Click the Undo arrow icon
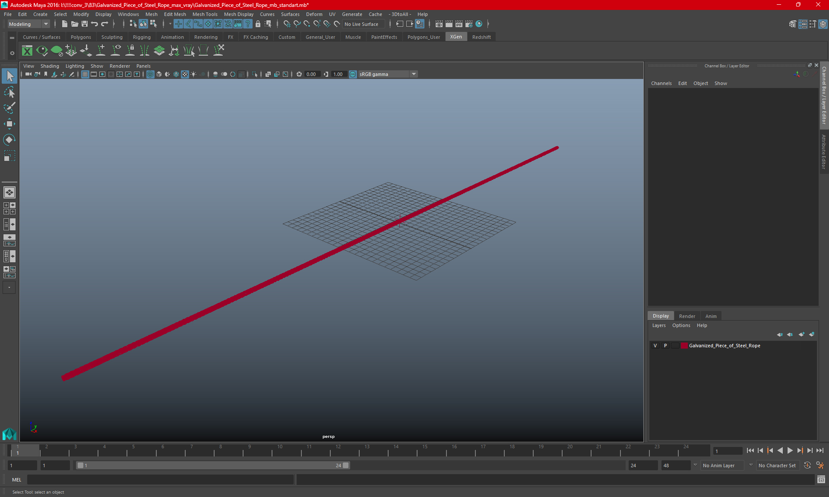The height and width of the screenshot is (497, 829). pyautogui.click(x=95, y=24)
